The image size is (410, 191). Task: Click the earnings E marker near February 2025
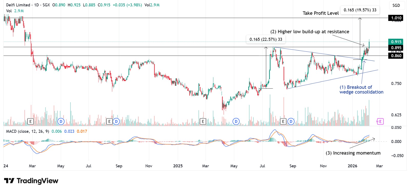point(203,122)
